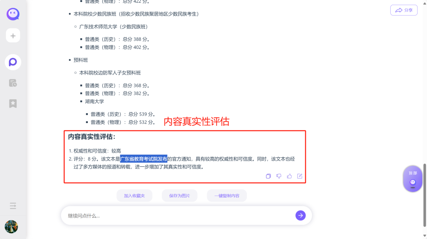Open the history records sidebar icon
Screen dimensions: 427x239
click(13, 83)
